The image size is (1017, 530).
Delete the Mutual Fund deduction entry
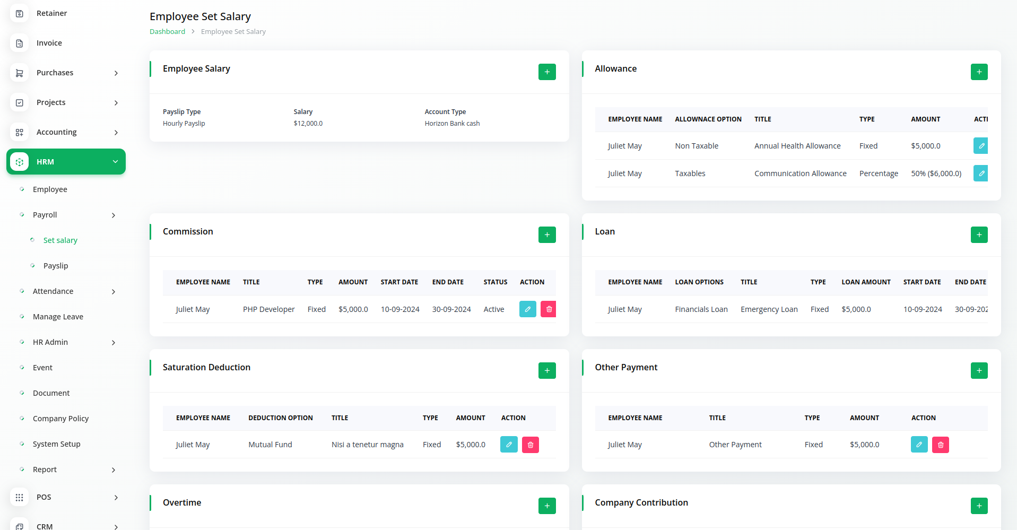pos(530,445)
